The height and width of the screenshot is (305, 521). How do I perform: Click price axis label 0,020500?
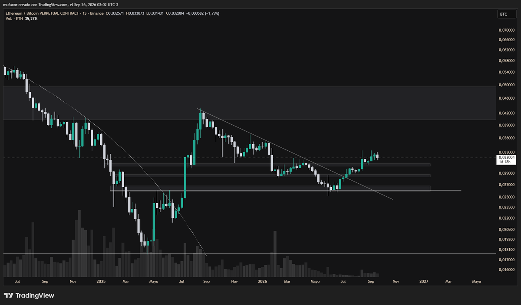coord(506,229)
